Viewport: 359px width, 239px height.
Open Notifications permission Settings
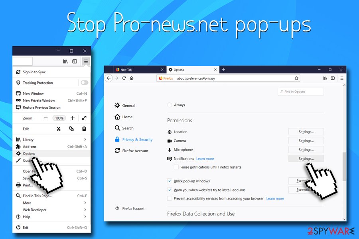point(306,159)
